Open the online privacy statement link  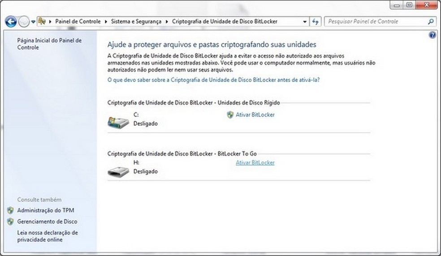coord(47,236)
